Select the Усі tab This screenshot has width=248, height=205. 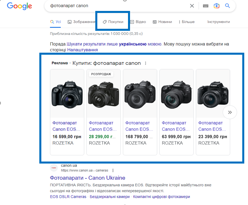click(55, 22)
